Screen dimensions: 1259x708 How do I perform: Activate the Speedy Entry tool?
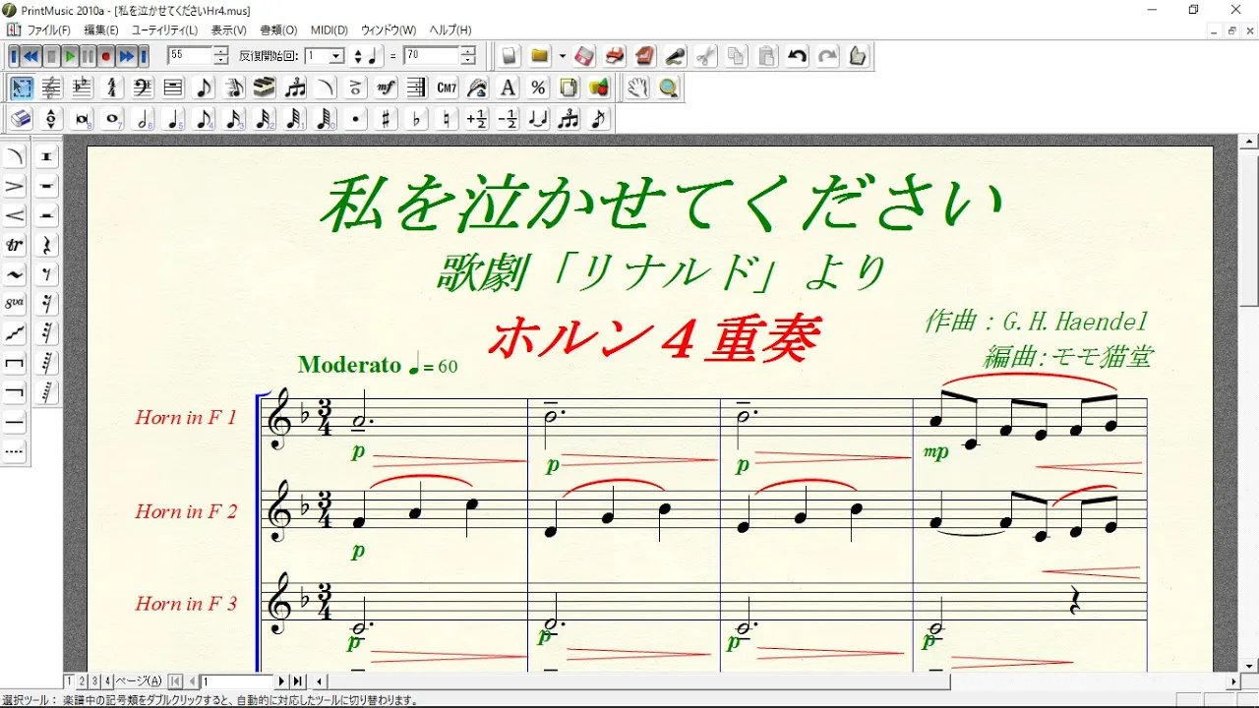coord(234,88)
